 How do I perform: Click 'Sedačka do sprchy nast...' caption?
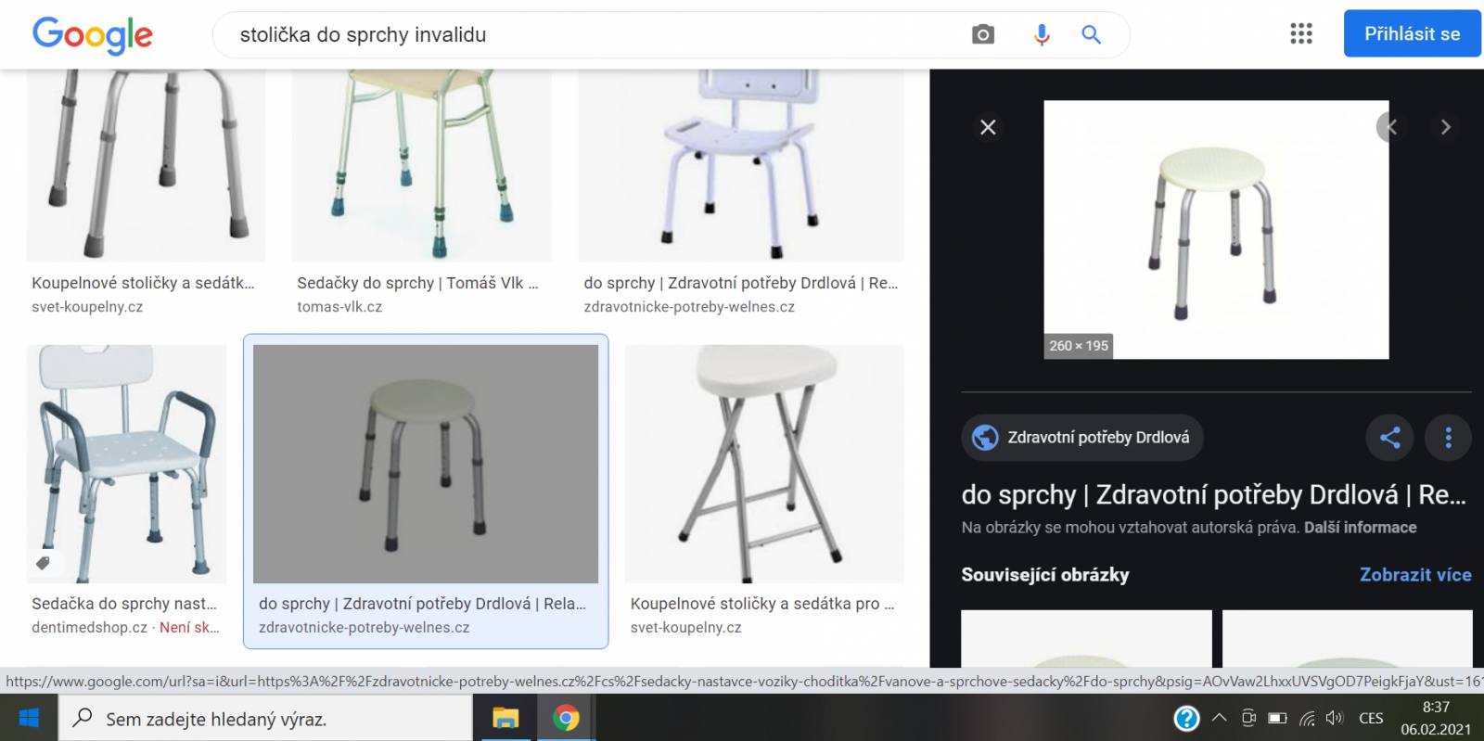coord(124,604)
